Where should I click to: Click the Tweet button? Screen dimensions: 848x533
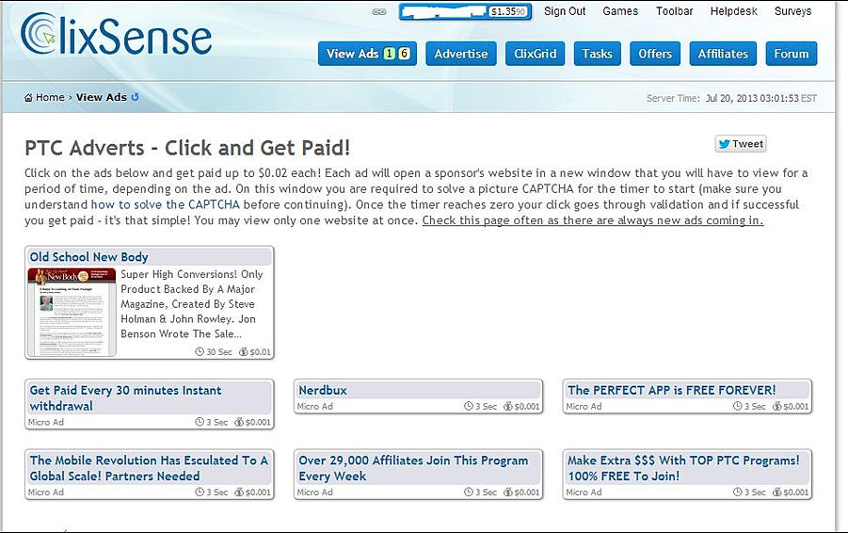pos(741,143)
